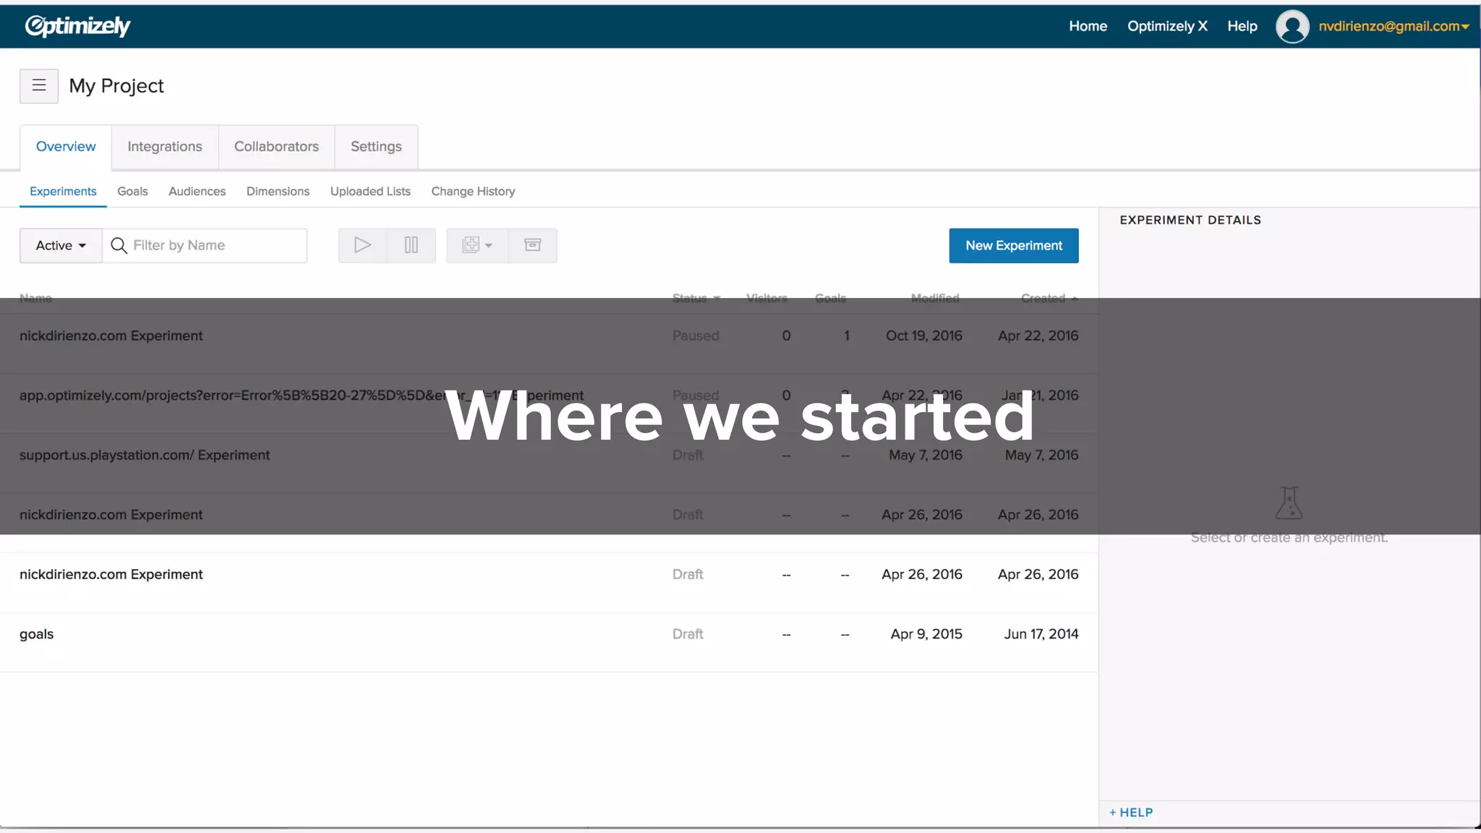Expand the + HELP panel at bottom right
The height and width of the screenshot is (833, 1481).
(1131, 812)
